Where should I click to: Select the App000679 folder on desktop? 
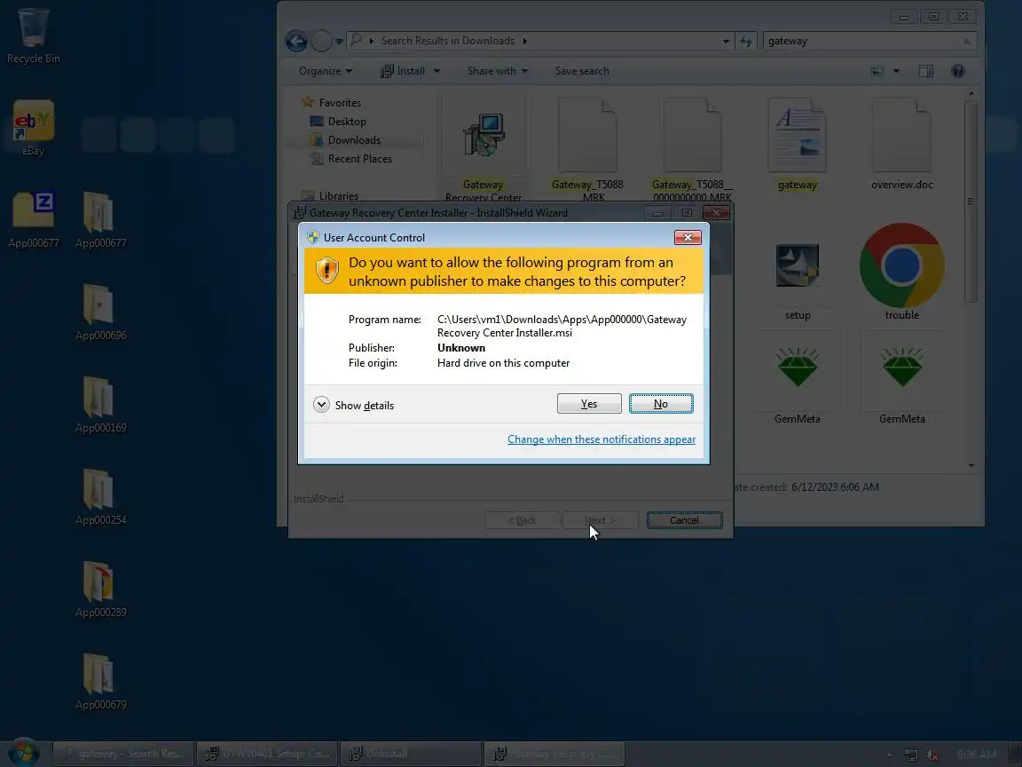click(100, 682)
